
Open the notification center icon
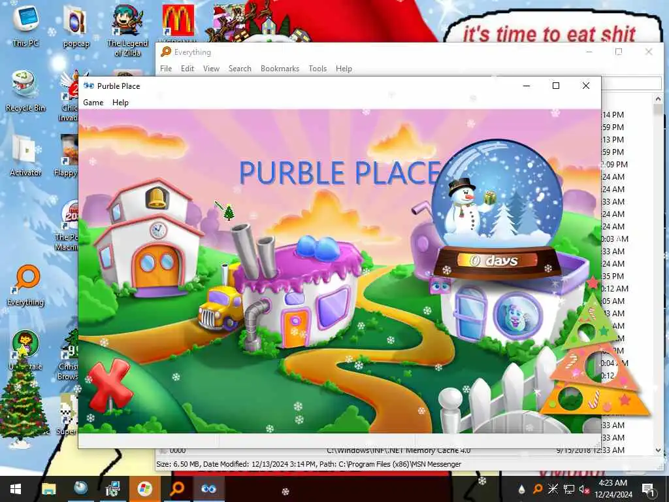(x=647, y=489)
